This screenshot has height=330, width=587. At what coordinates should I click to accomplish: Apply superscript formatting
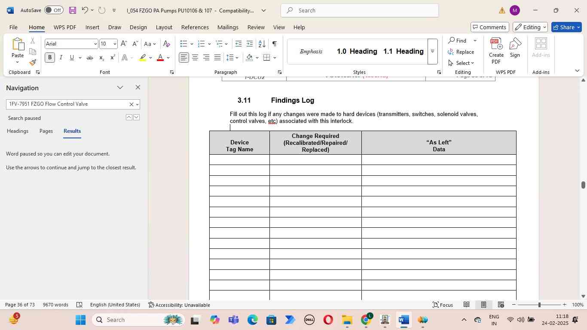113,58
